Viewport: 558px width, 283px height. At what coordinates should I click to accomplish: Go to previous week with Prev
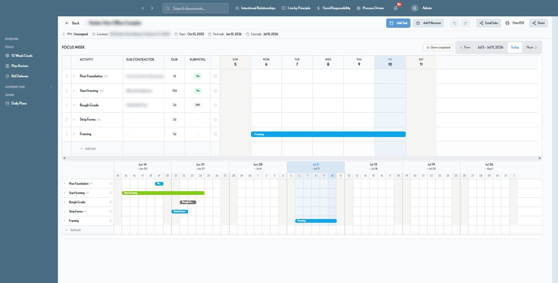click(x=465, y=47)
